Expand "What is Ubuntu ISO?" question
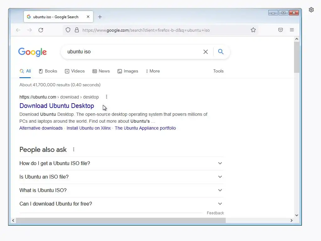The width and height of the screenshot is (321, 241). click(121, 190)
